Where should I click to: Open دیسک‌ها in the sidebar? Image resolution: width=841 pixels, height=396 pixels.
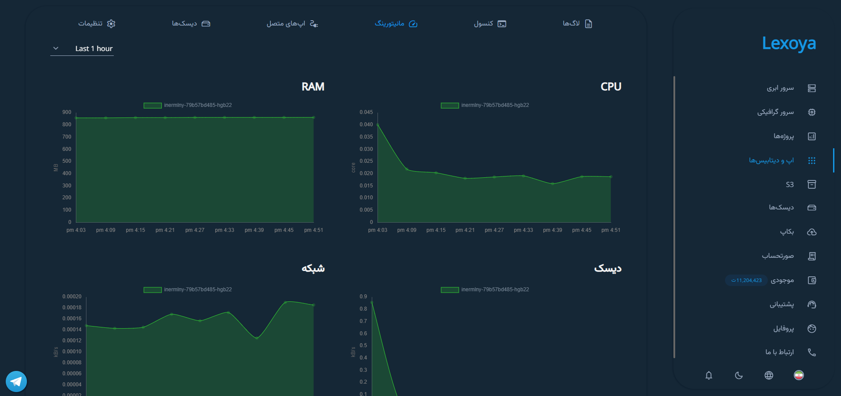[x=781, y=208]
